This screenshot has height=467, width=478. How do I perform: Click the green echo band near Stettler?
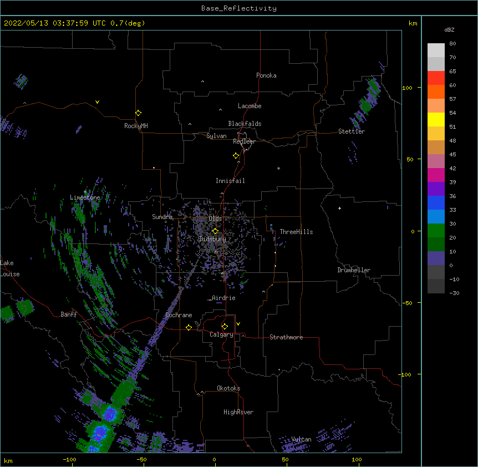pos(365,105)
